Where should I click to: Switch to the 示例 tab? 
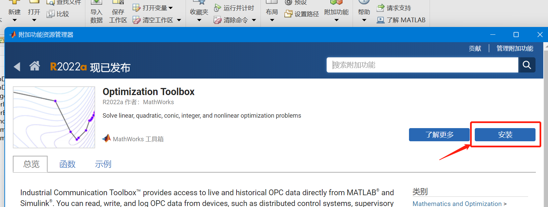coord(103,164)
